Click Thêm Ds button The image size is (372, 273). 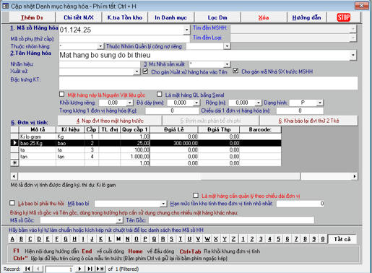pos(32,17)
